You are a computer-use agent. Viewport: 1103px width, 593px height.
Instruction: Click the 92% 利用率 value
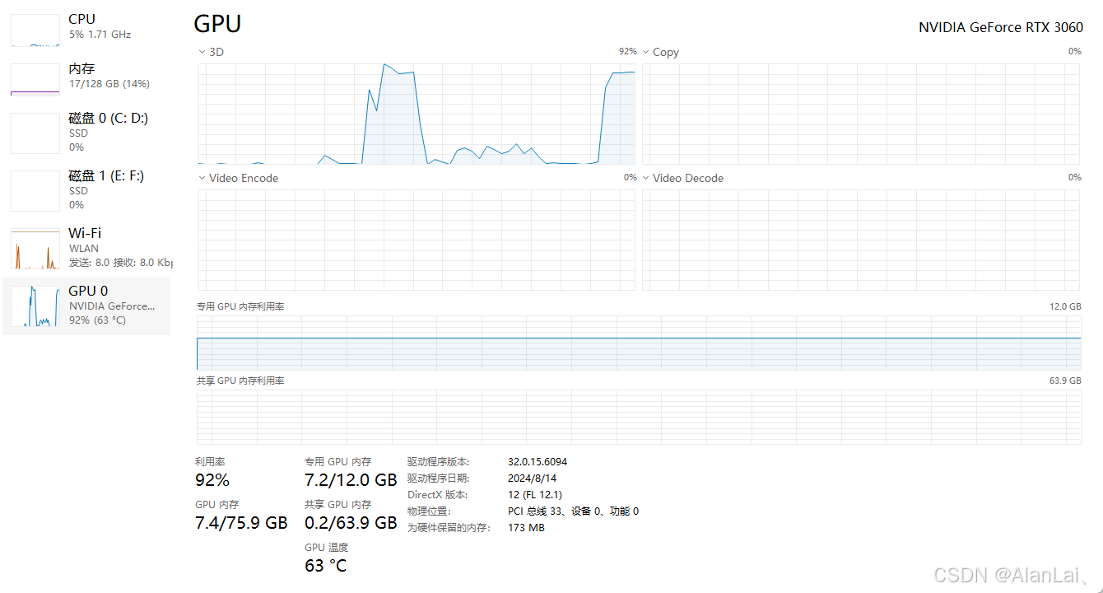(212, 480)
